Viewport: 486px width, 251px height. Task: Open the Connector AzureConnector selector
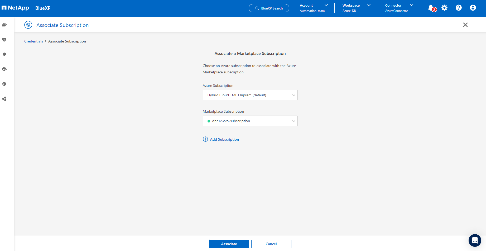pos(399,8)
